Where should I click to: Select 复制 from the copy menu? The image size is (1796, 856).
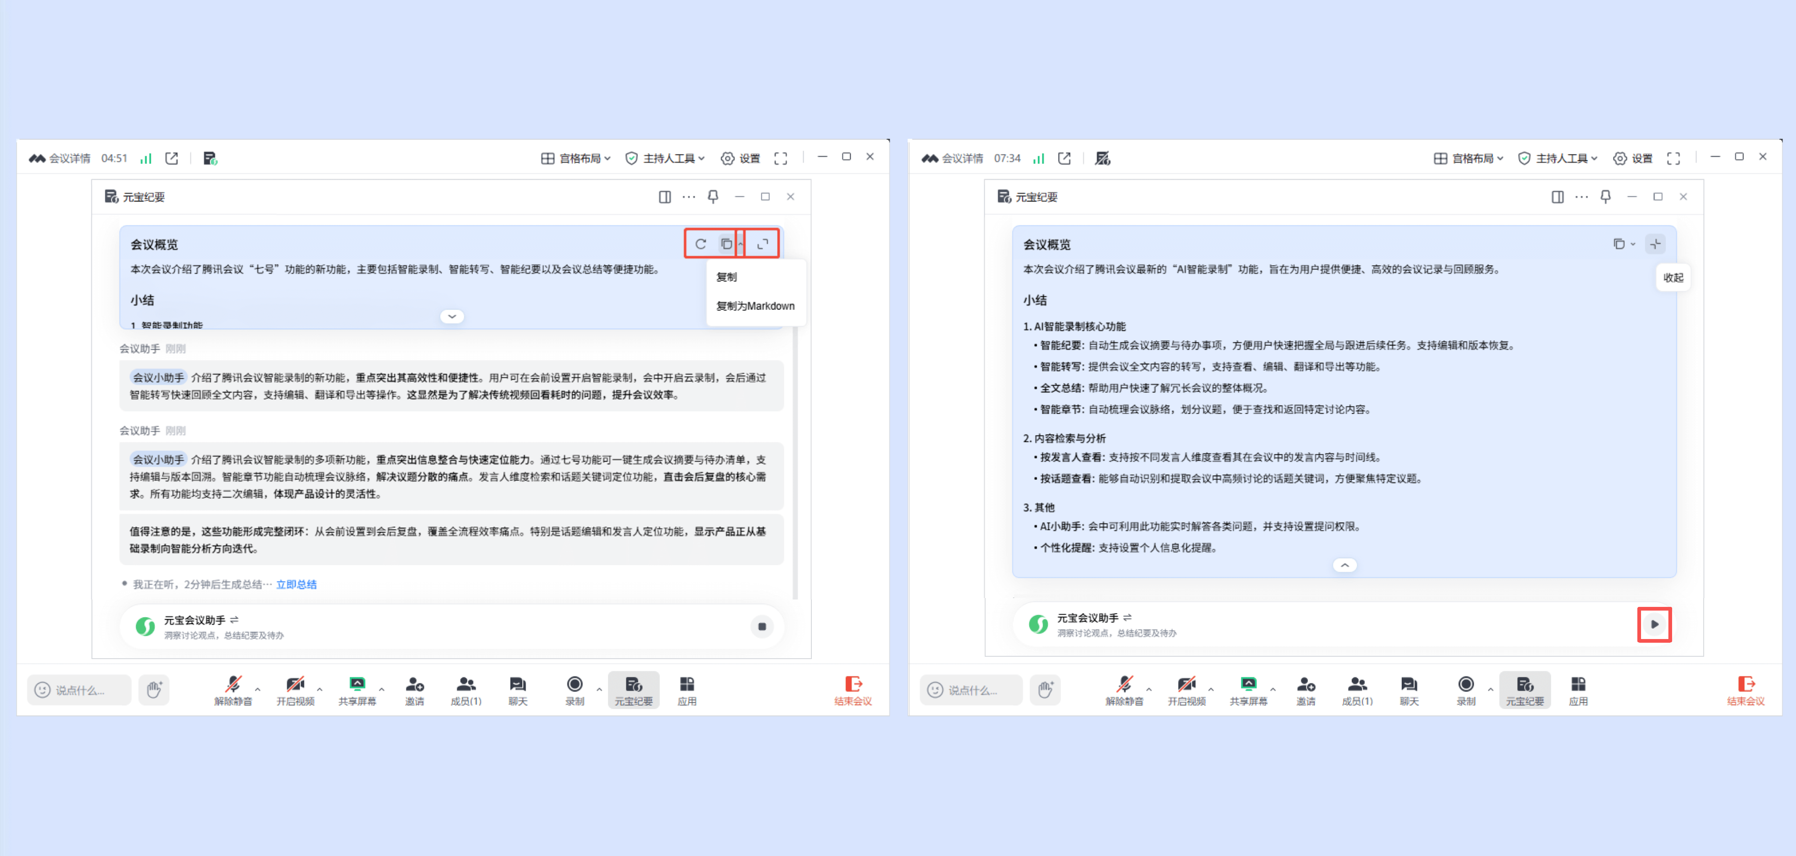[726, 276]
